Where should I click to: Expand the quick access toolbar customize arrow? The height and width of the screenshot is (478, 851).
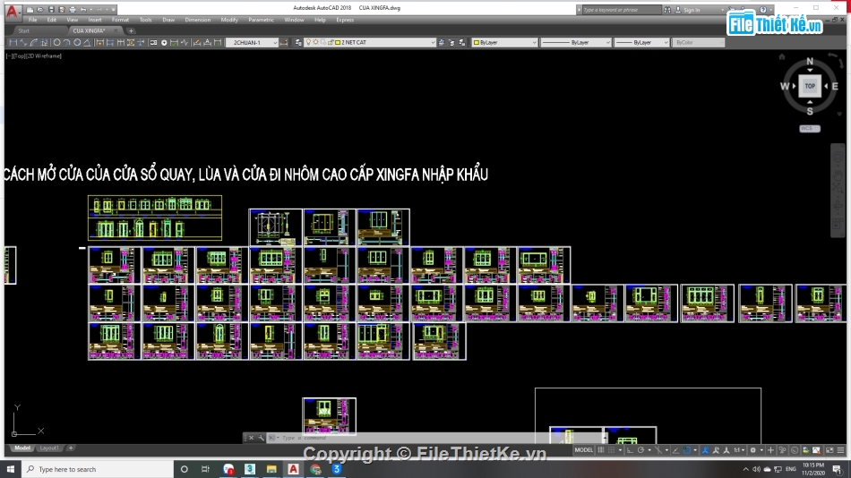pos(113,9)
